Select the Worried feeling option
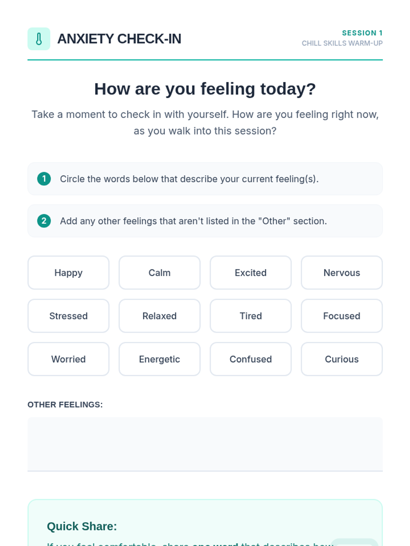 (x=68, y=359)
